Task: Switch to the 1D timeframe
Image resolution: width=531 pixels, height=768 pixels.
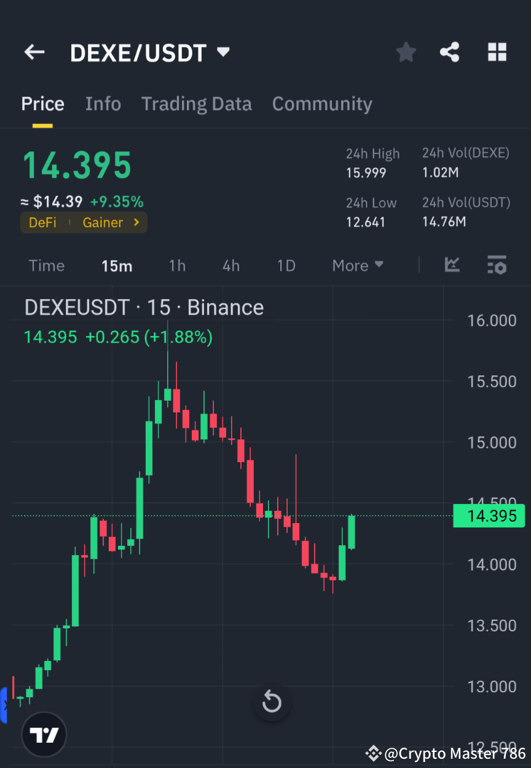Action: (286, 265)
